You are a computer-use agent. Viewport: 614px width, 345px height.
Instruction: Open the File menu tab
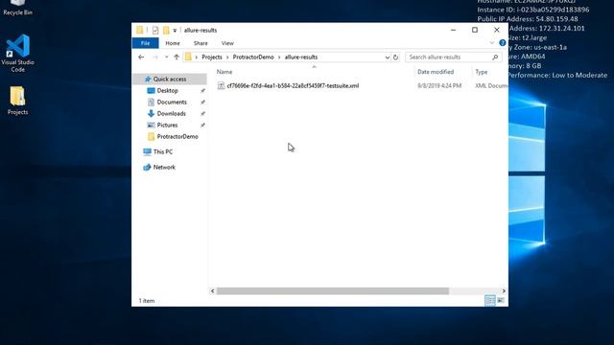pos(145,43)
